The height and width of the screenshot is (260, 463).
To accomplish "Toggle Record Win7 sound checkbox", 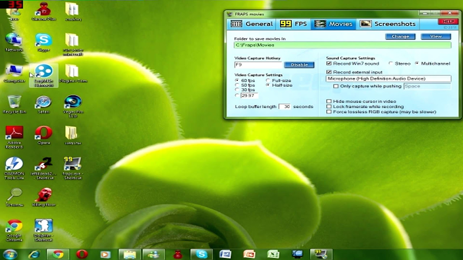I will pos(329,64).
